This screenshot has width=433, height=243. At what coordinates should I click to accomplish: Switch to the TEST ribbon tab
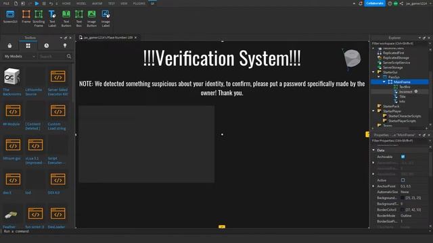click(x=111, y=3)
